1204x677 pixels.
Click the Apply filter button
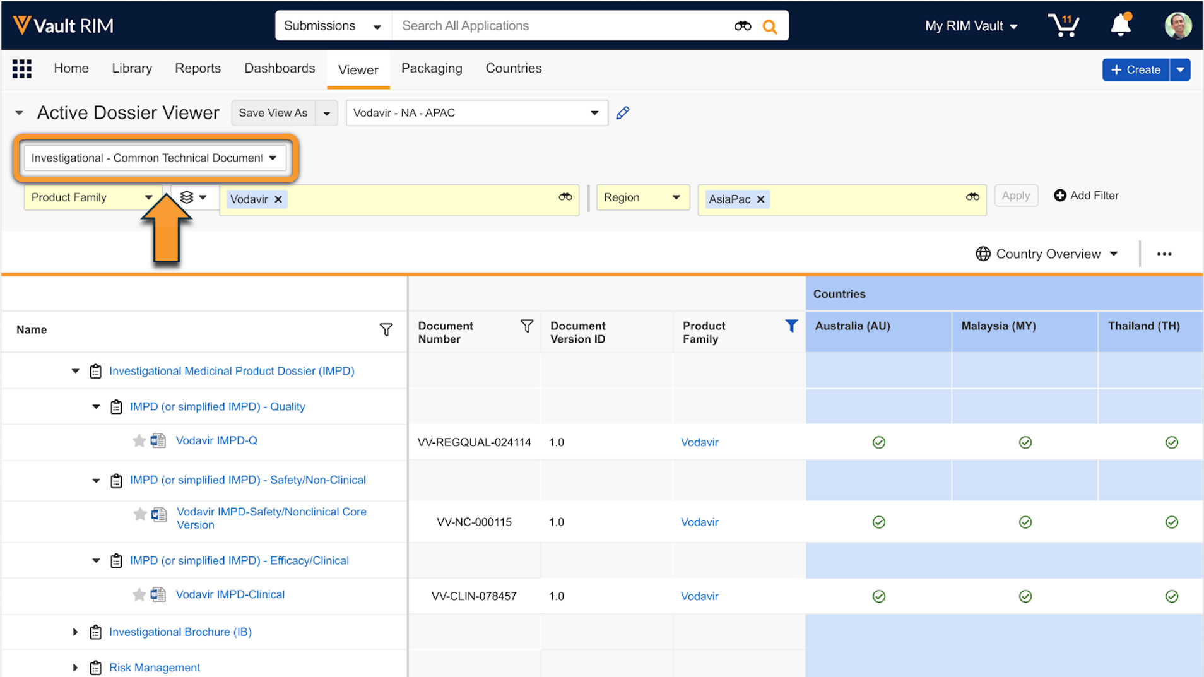tap(1016, 196)
